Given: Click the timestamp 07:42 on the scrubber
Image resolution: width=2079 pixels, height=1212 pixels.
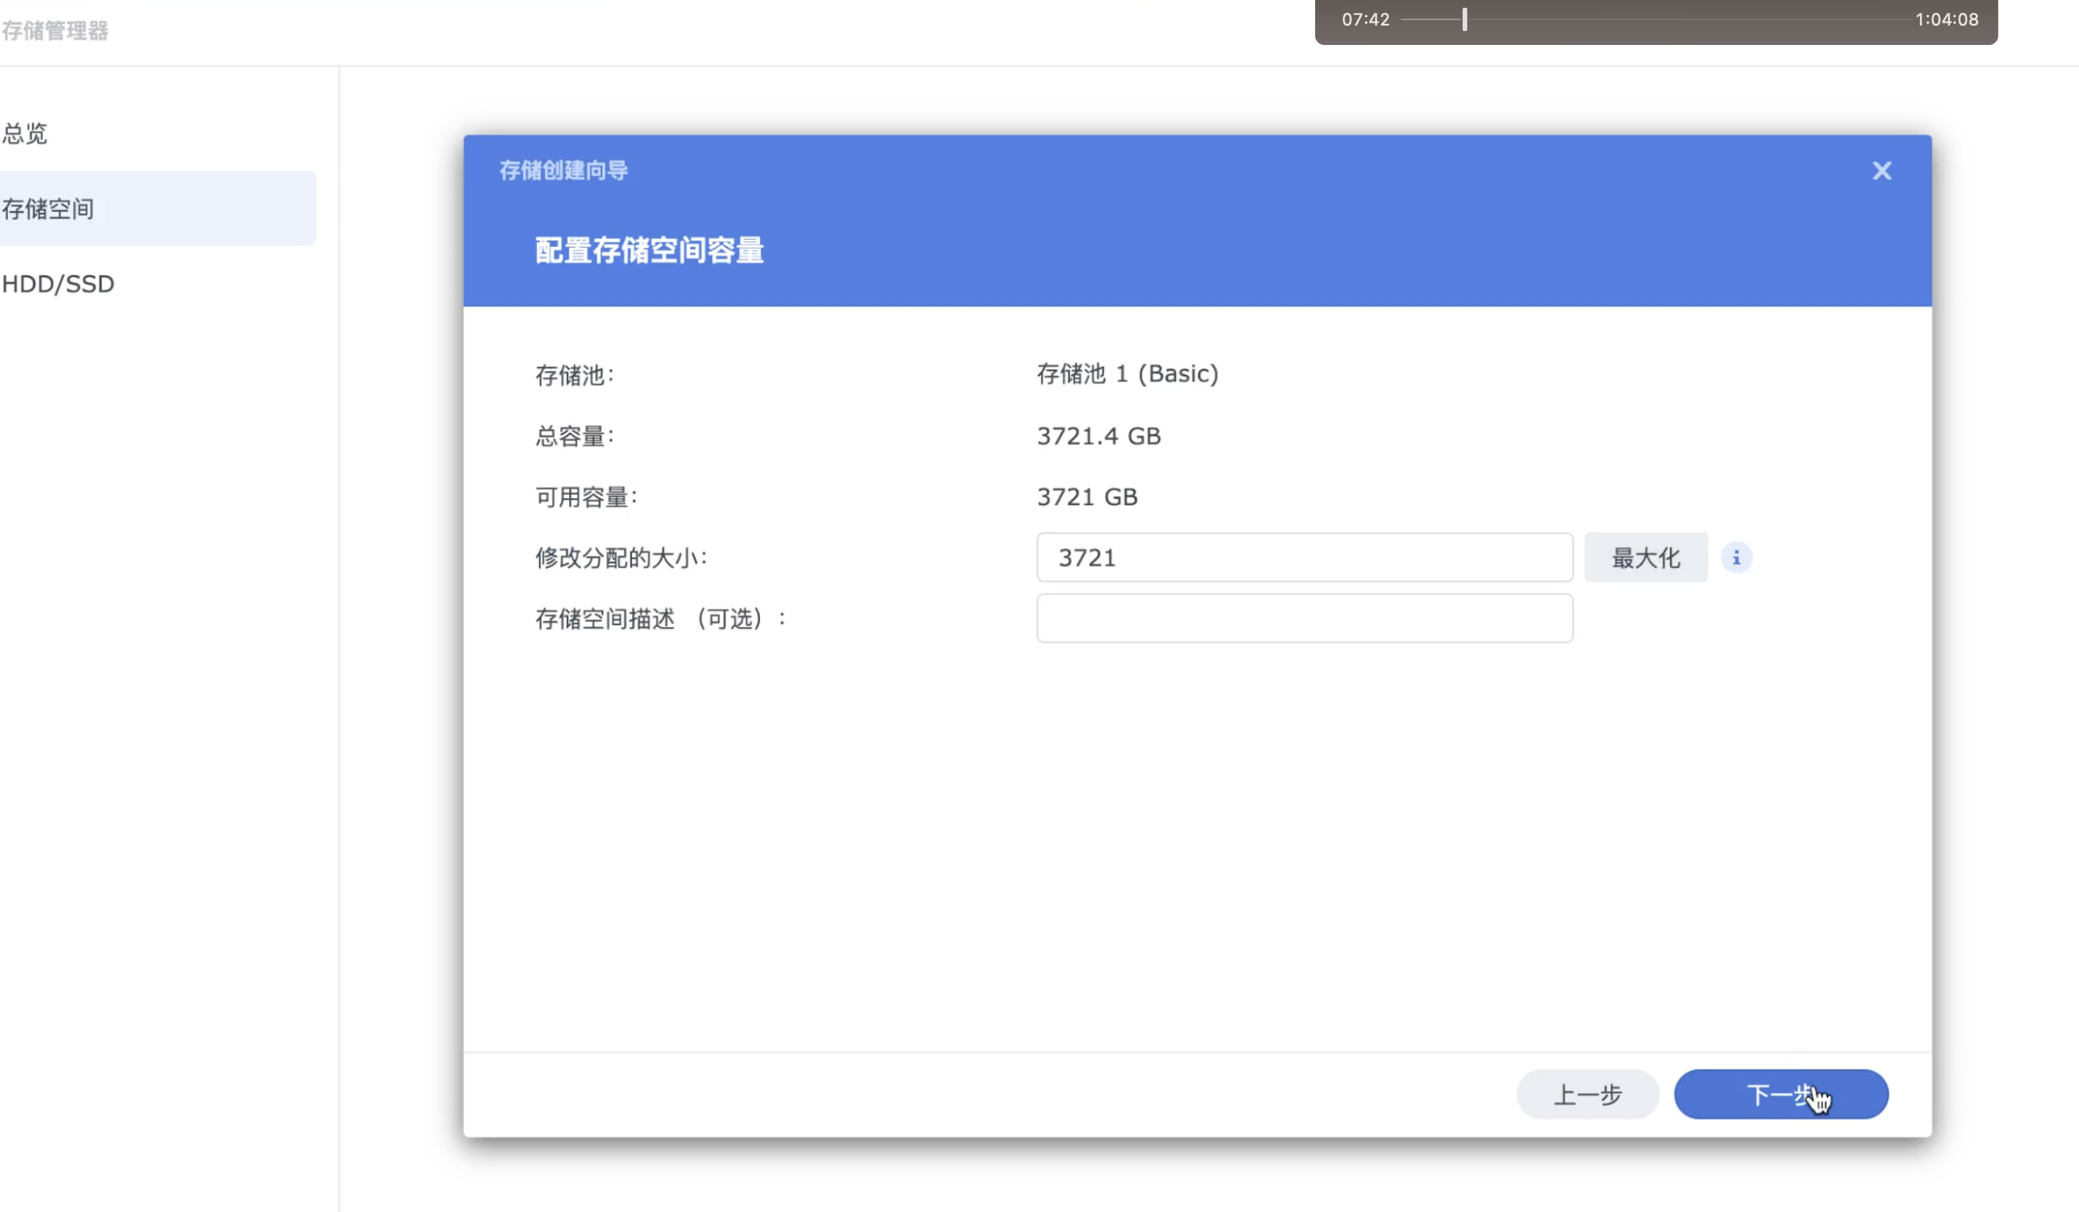Looking at the screenshot, I should pos(1366,19).
